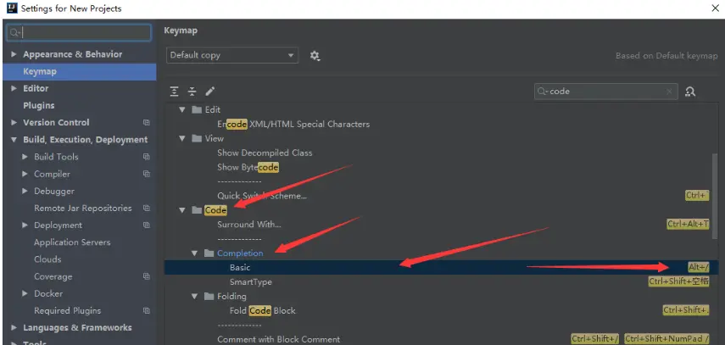The width and height of the screenshot is (725, 345).
Task: Select Application Servers settings page
Action: [72, 242]
